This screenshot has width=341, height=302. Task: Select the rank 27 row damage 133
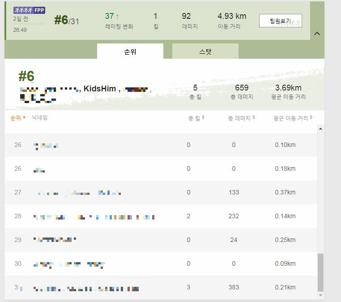234,192
